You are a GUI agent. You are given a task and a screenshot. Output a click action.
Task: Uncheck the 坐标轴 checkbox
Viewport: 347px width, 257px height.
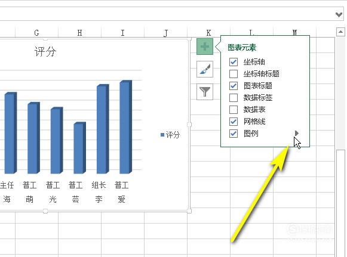tap(234, 62)
